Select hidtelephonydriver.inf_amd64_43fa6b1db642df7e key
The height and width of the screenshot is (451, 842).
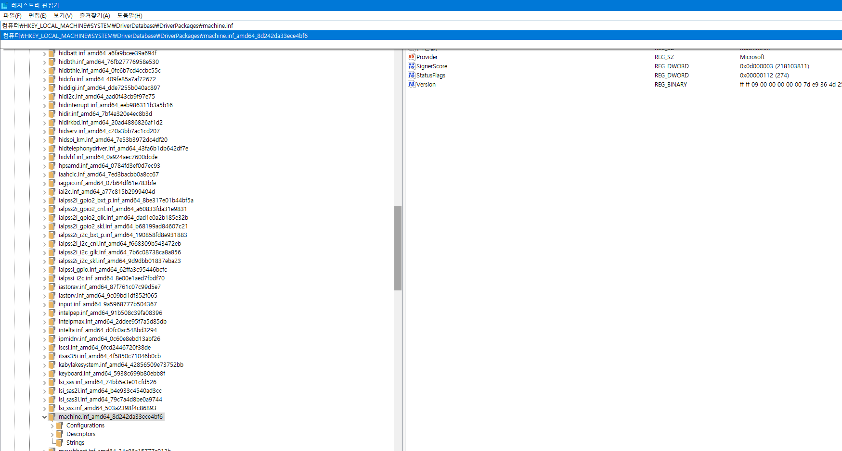click(123, 149)
